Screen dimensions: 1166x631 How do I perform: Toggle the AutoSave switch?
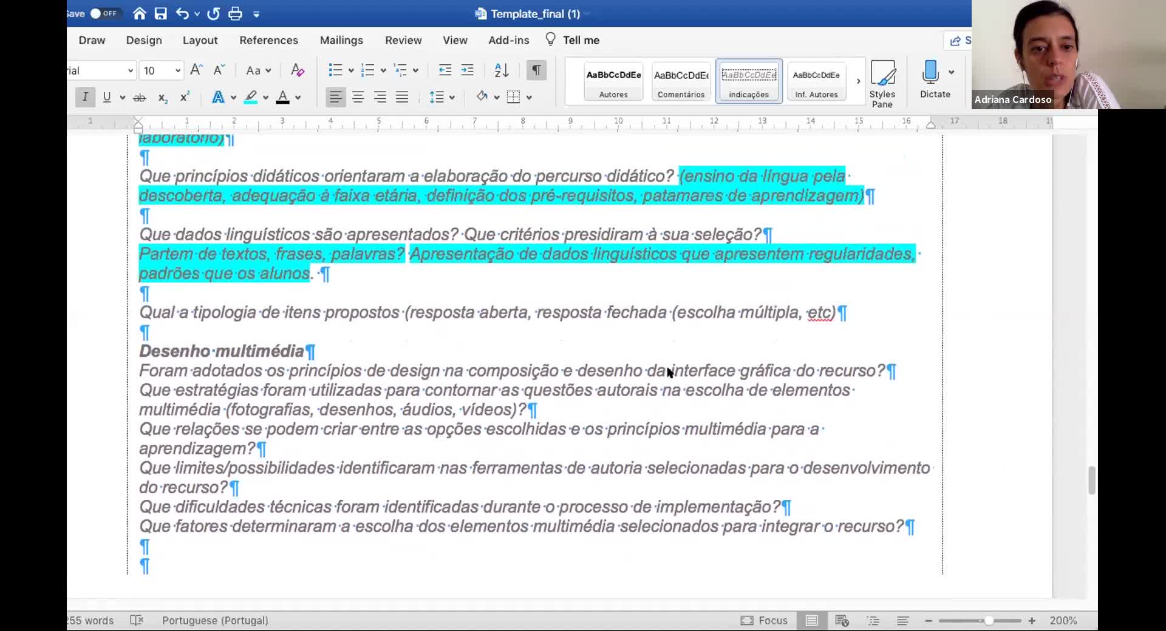(104, 13)
